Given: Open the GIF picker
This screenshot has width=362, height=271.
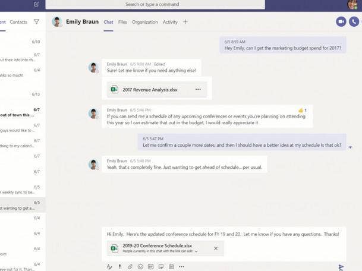Looking at the screenshot, I should pos(150,267).
